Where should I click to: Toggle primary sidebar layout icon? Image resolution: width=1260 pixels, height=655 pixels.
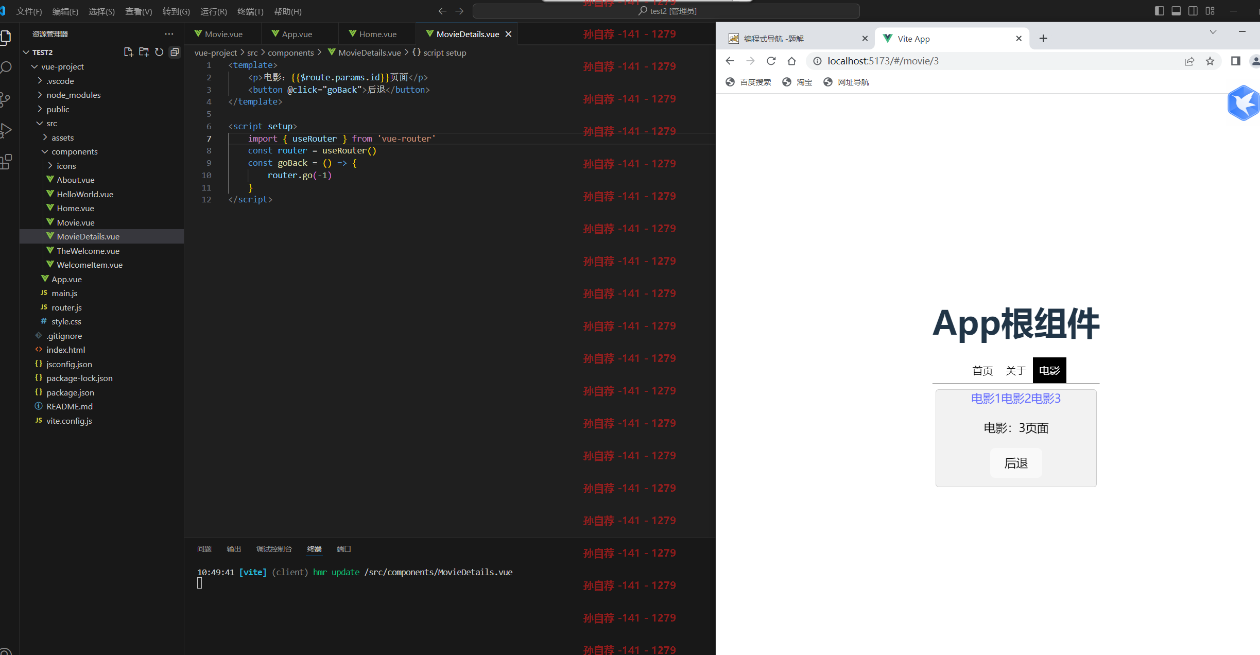tap(1159, 11)
